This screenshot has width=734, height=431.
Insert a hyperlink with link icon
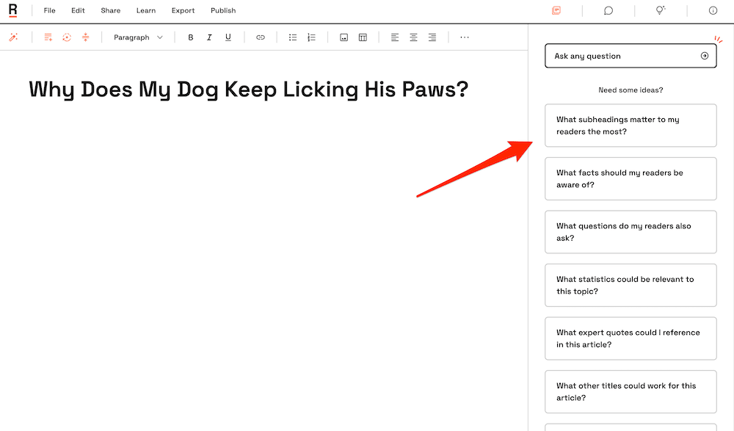[x=261, y=37]
